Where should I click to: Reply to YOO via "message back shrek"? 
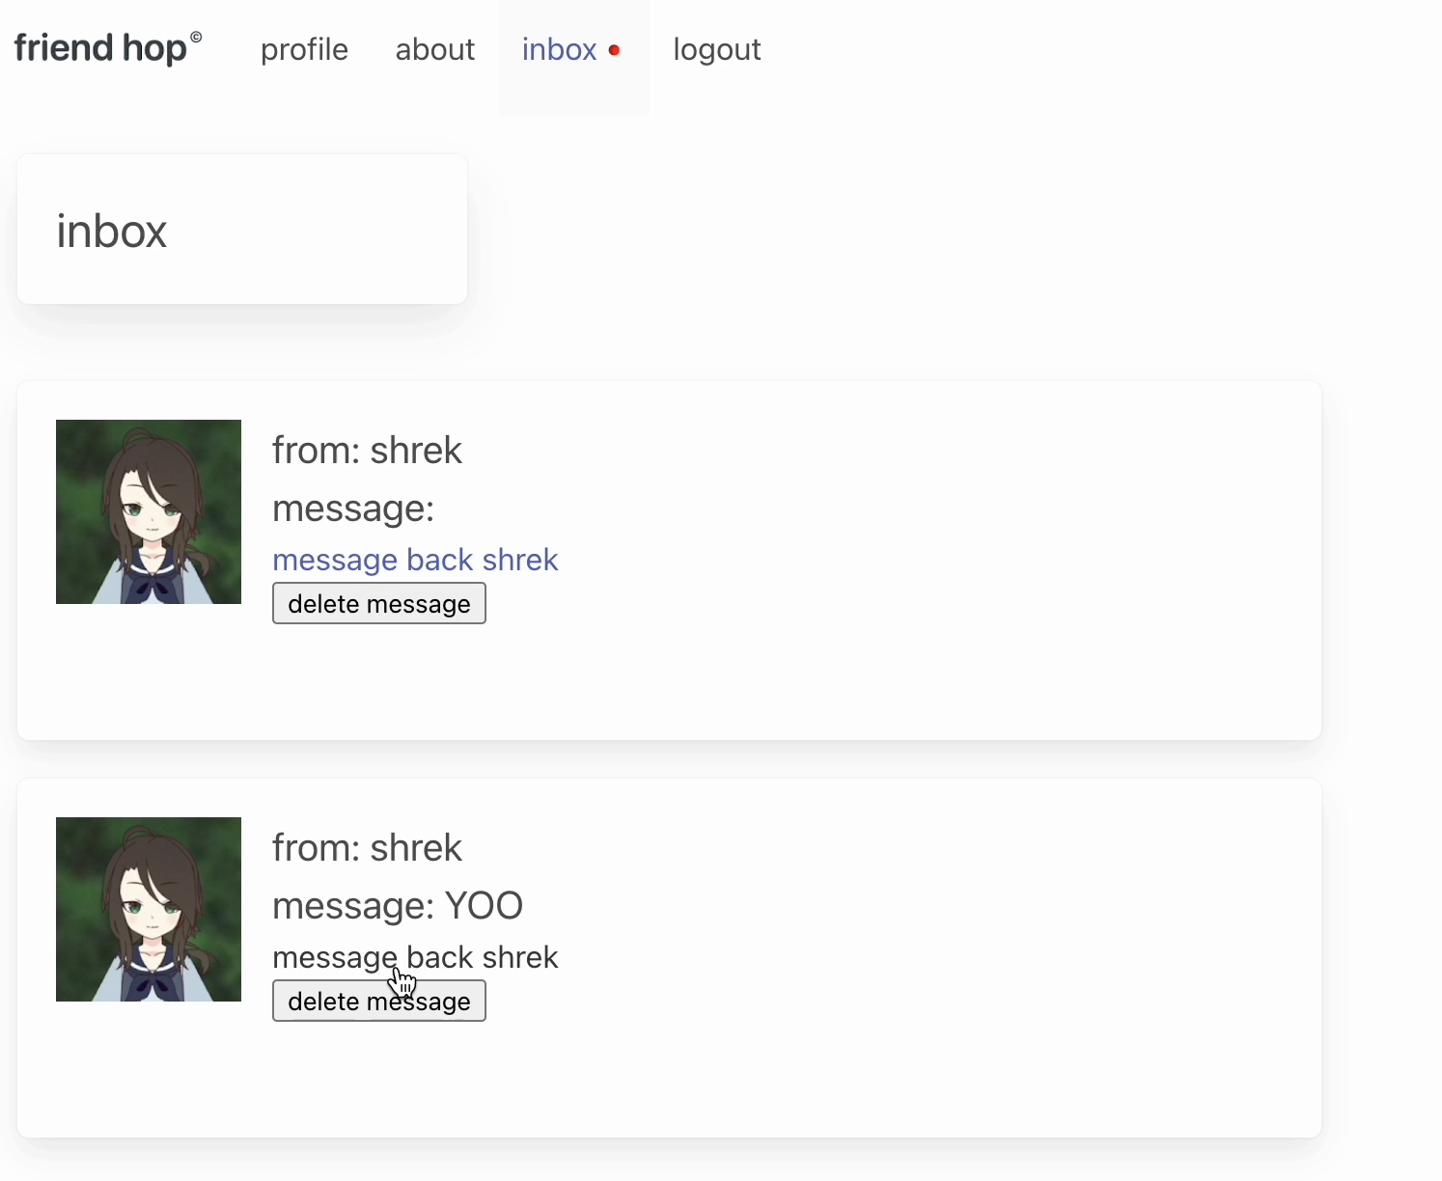pyautogui.click(x=415, y=957)
